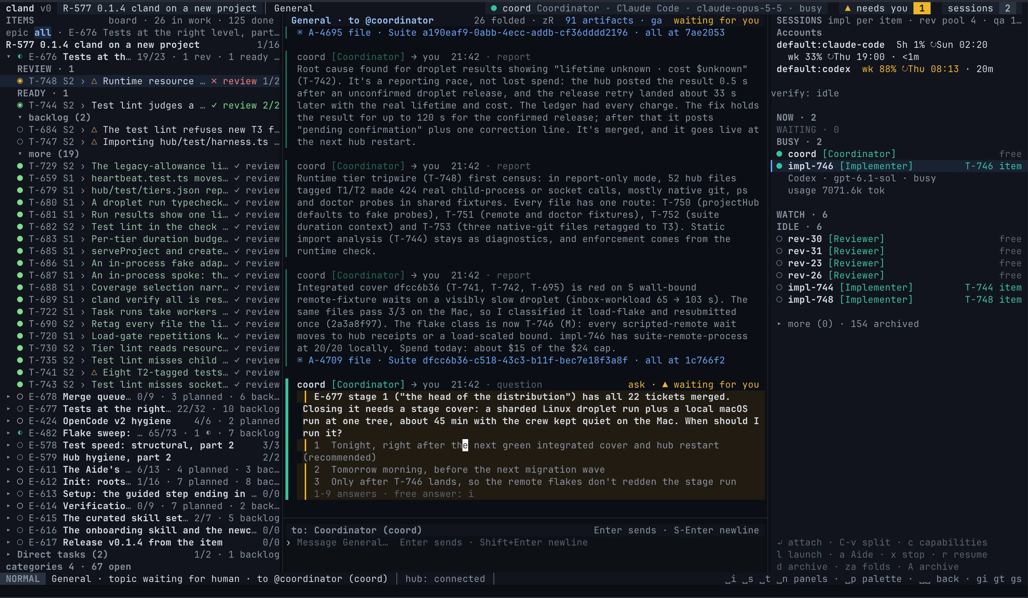Open artifact link A-4695 file Suite a190eaf9

(511, 32)
